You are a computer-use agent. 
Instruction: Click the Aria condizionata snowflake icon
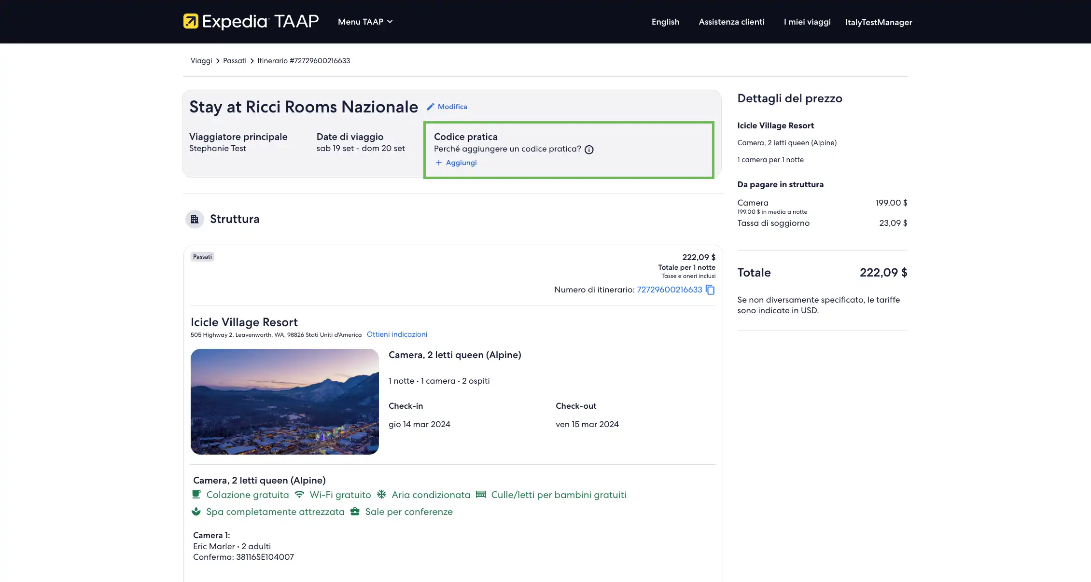point(381,494)
